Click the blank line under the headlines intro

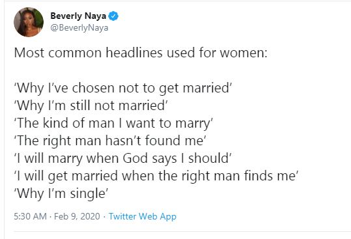coord(141,70)
